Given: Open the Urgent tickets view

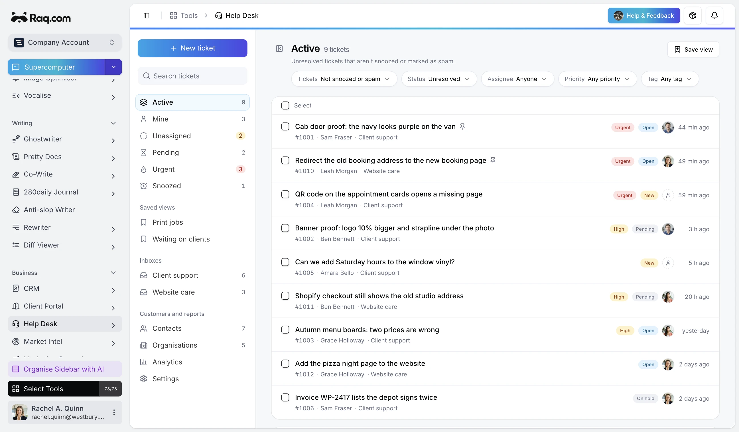Looking at the screenshot, I should tap(192, 169).
